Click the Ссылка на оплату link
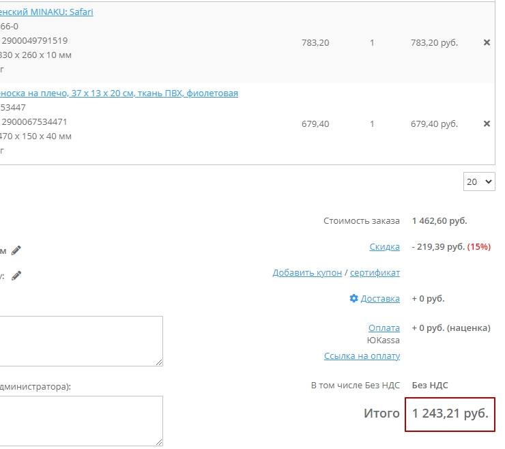The image size is (505, 449). click(362, 356)
